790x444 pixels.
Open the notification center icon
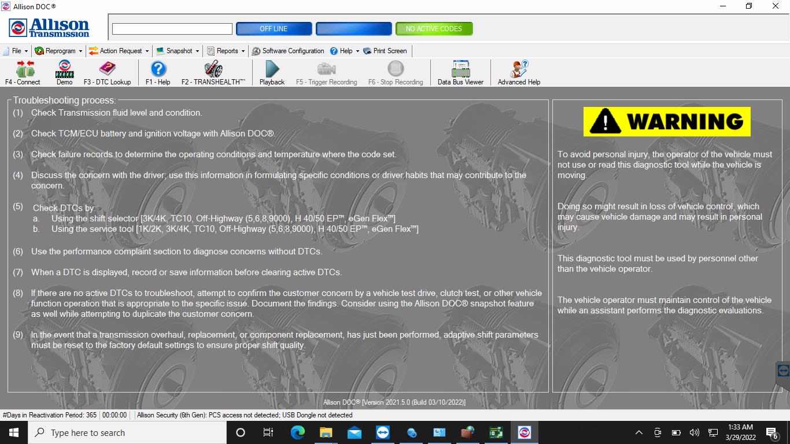tap(771, 432)
